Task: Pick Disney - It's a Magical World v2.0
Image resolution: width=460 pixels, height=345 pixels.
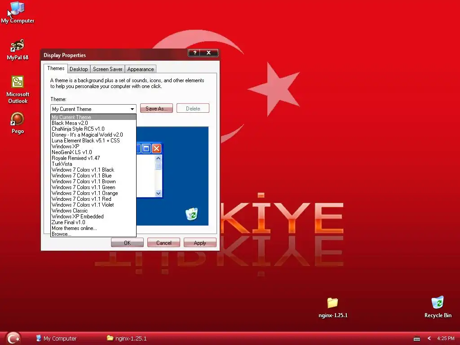Action: [93, 135]
